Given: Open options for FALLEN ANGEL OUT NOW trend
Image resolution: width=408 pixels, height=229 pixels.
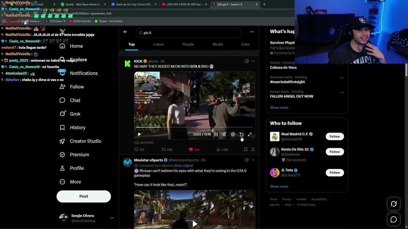Looking at the screenshot, I should tap(342, 92).
